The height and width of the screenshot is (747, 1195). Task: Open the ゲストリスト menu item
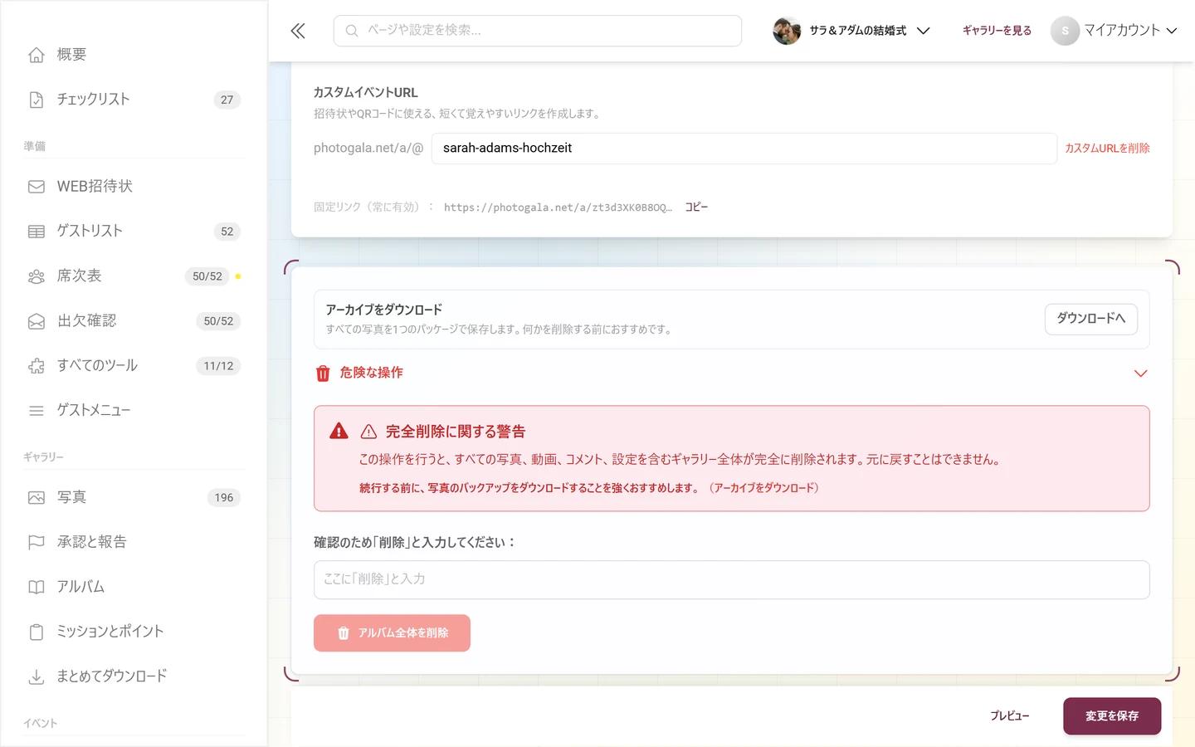tap(134, 232)
